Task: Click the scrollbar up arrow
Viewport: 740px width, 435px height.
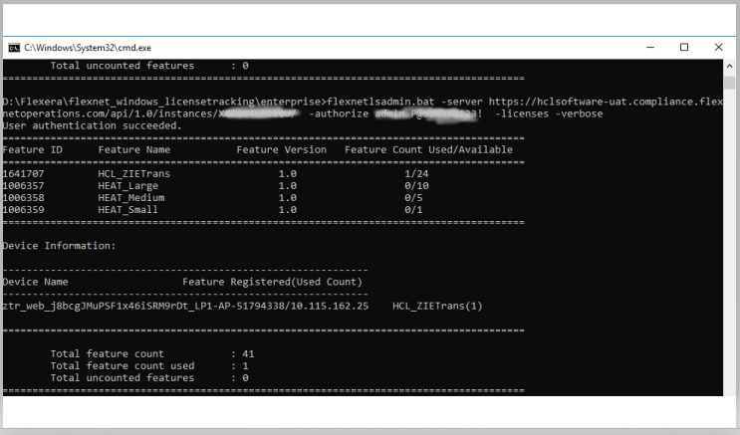Action: point(729,66)
